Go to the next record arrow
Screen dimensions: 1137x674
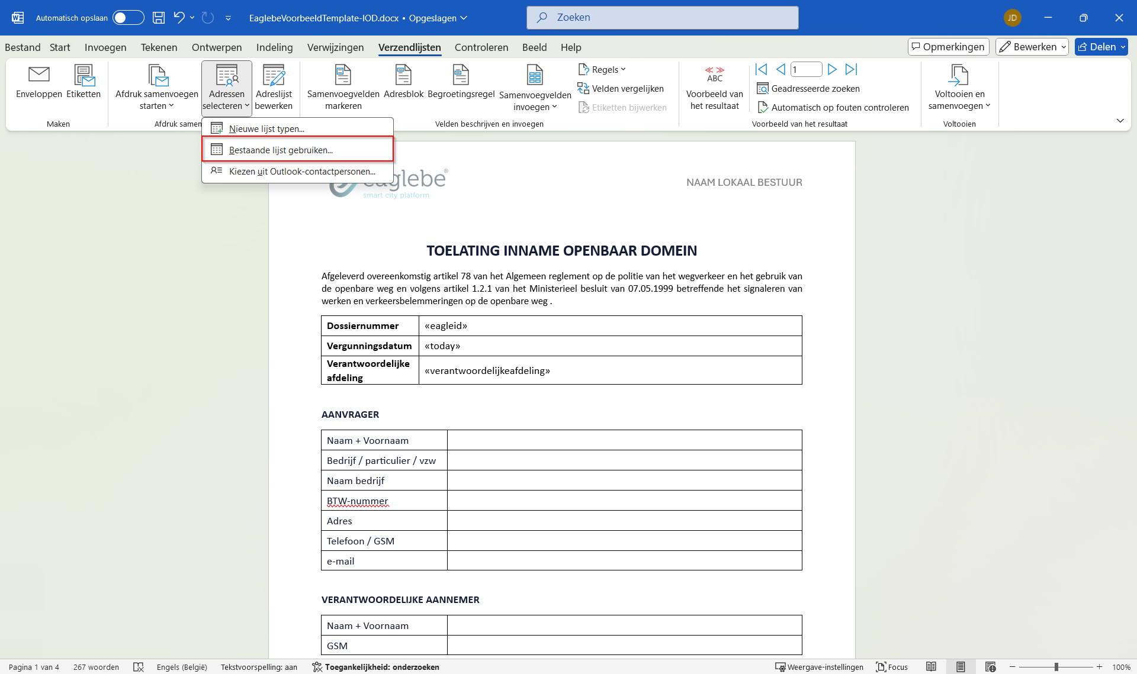[x=832, y=69]
